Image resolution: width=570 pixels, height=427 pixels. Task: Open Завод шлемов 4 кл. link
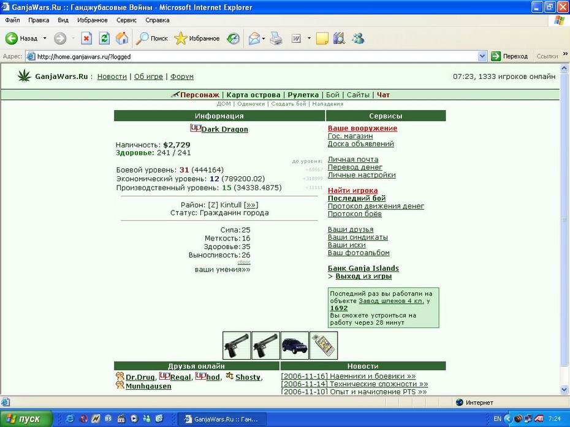(x=391, y=301)
